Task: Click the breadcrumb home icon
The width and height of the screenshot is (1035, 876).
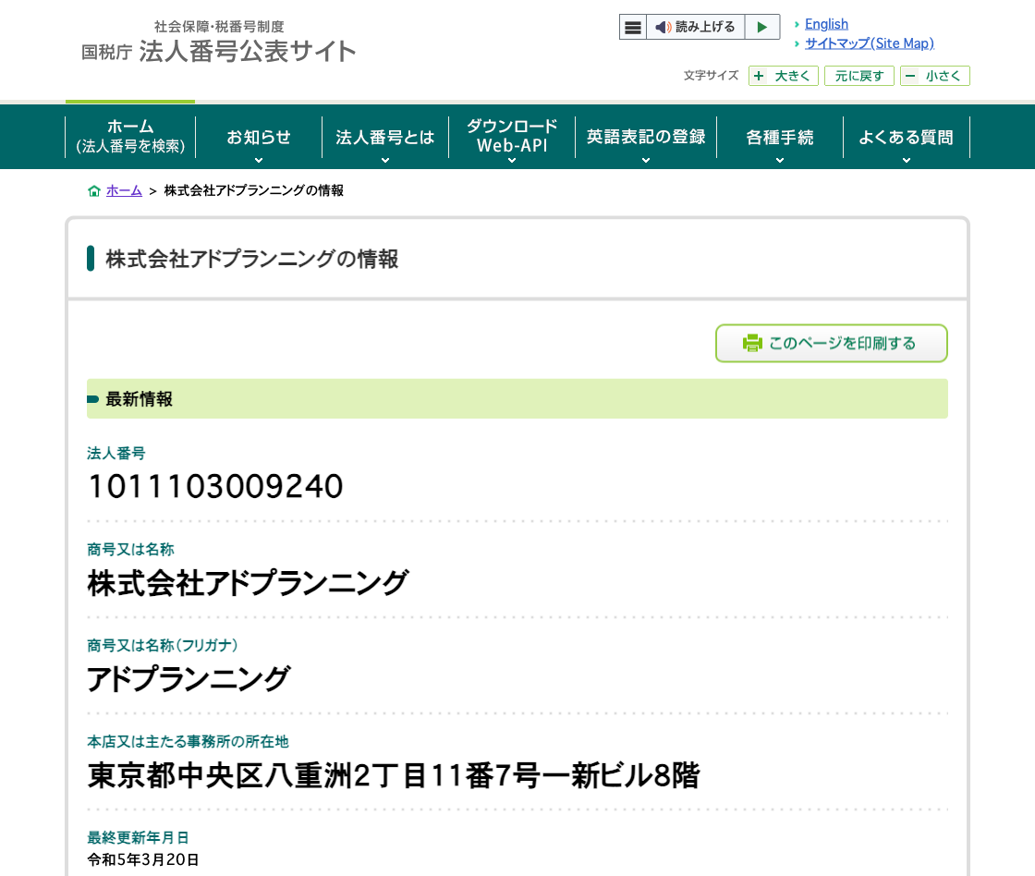Action: (94, 190)
